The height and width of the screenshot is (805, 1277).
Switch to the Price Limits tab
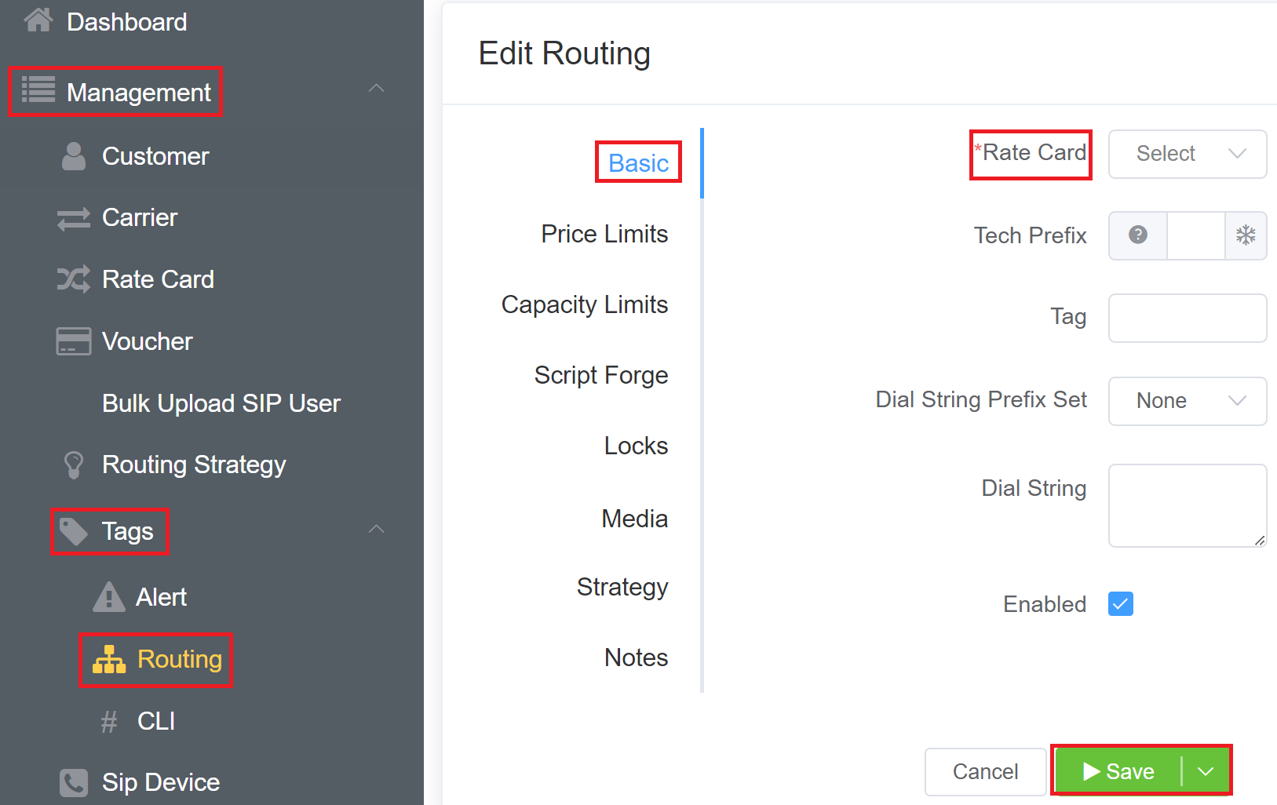(x=604, y=234)
